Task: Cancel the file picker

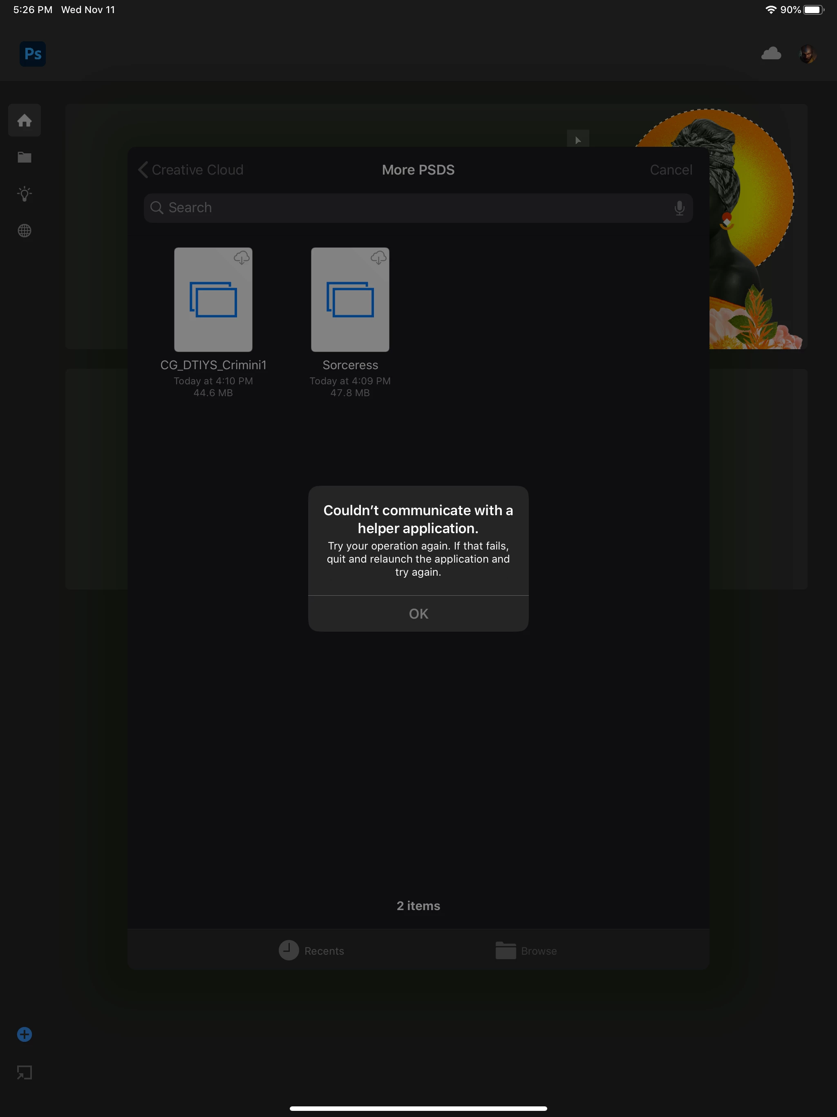Action: click(671, 170)
